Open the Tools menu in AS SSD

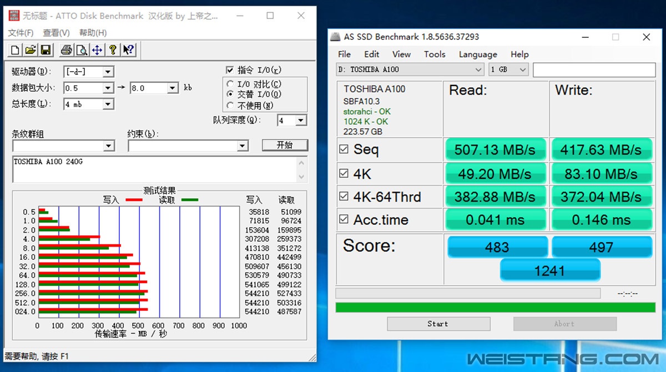pyautogui.click(x=435, y=54)
